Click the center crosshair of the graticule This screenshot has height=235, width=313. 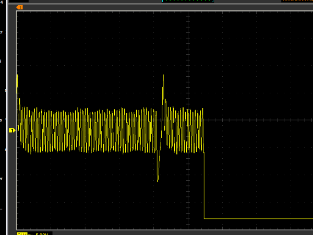point(188,120)
